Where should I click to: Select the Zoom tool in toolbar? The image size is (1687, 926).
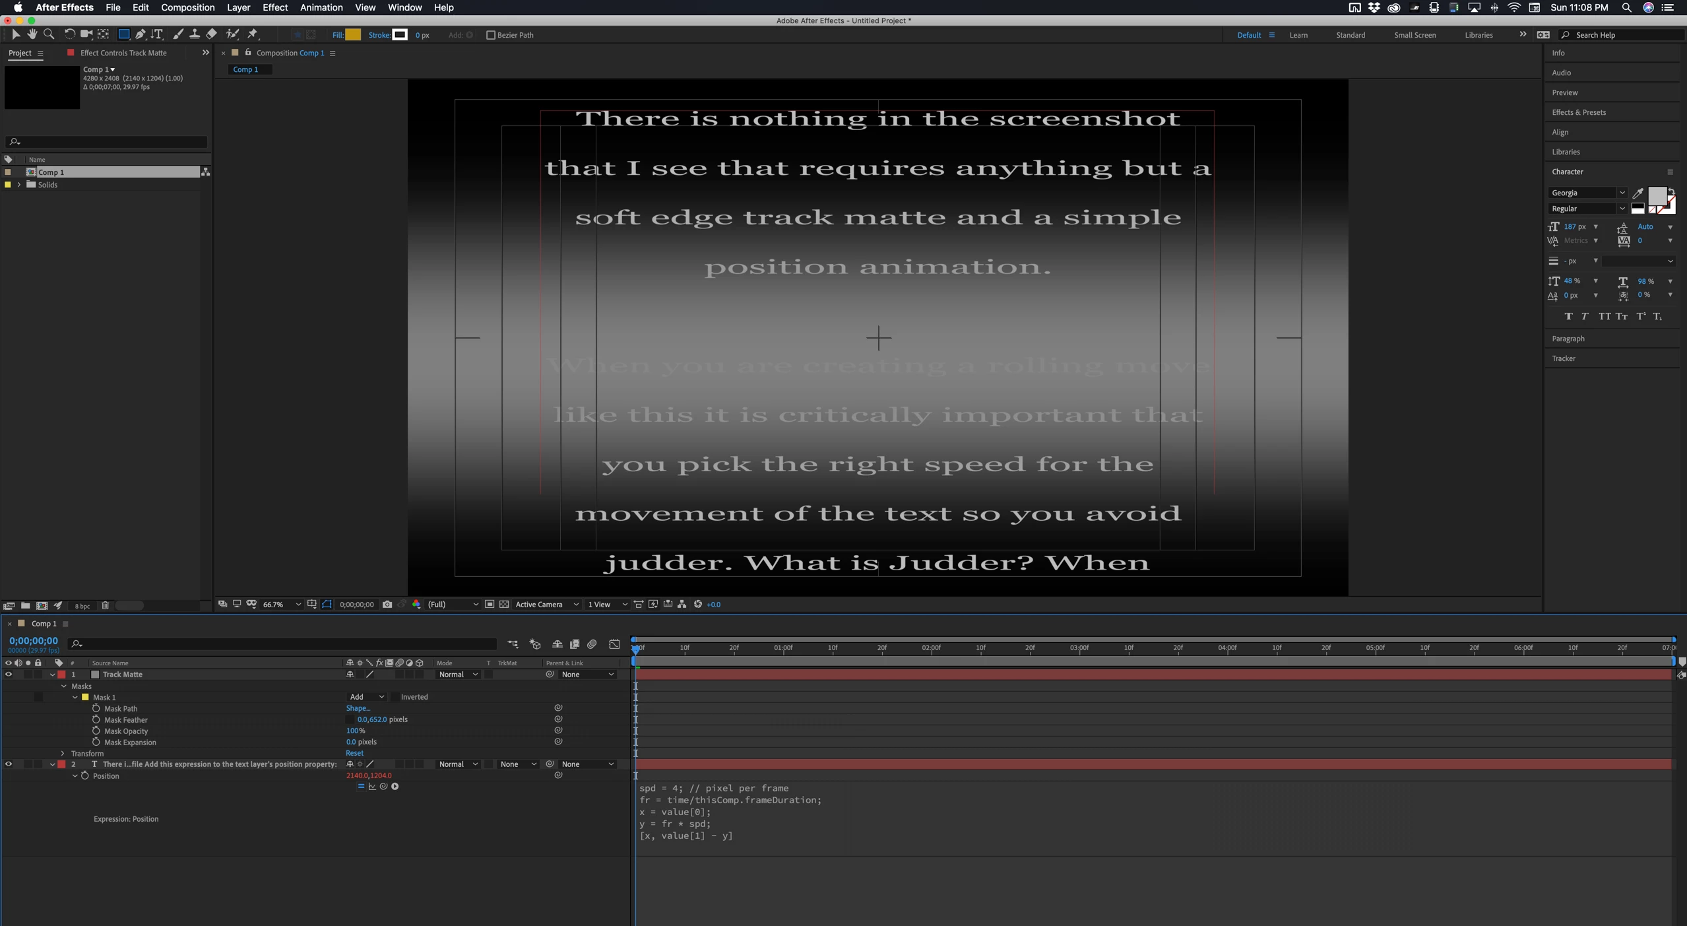49,34
